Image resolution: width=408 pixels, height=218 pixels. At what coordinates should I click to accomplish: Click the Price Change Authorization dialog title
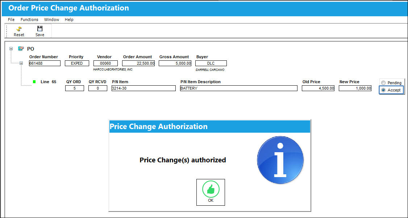click(x=158, y=127)
